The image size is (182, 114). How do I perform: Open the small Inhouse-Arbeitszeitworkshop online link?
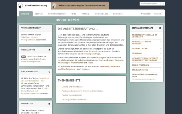pyautogui.click(x=143, y=79)
